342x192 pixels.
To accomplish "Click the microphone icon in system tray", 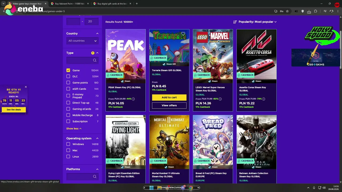I will [x=314, y=188].
